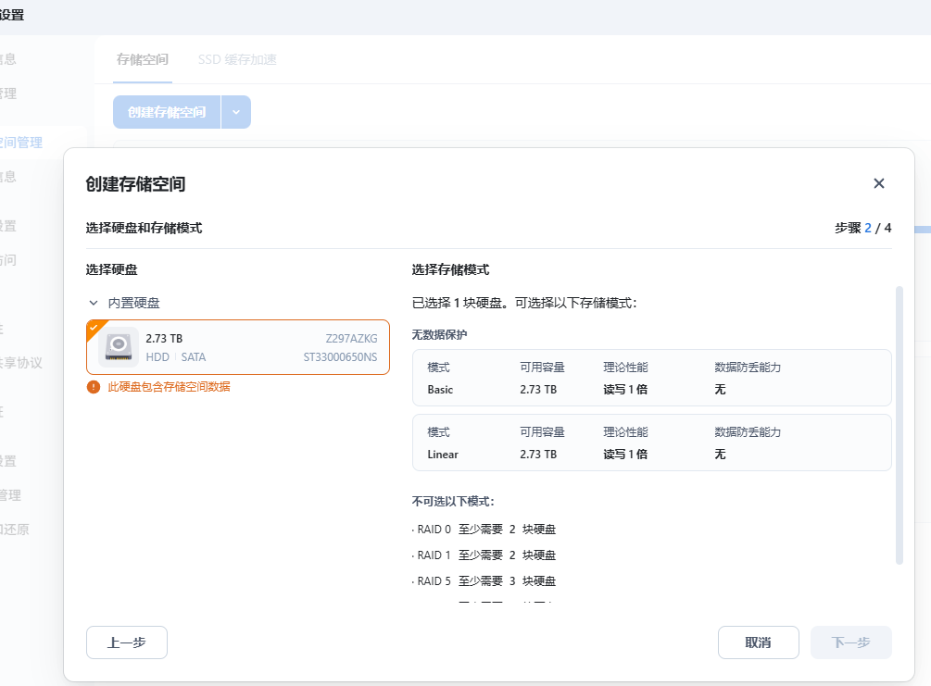The width and height of the screenshot is (931, 686).
Task: Go back with 上一步 button
Action: [x=127, y=642]
